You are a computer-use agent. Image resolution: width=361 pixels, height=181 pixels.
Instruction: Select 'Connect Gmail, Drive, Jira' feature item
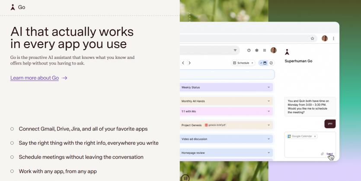pyautogui.click(x=83, y=129)
